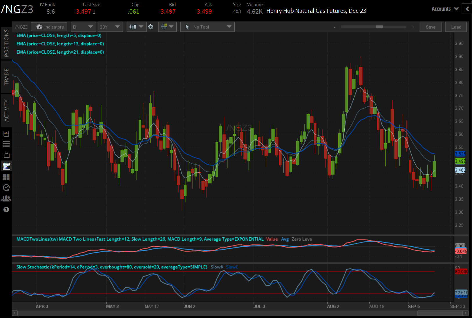The image size is (472, 318).
Task: Click the /NGZ3 symbol input field
Action: pos(21,27)
